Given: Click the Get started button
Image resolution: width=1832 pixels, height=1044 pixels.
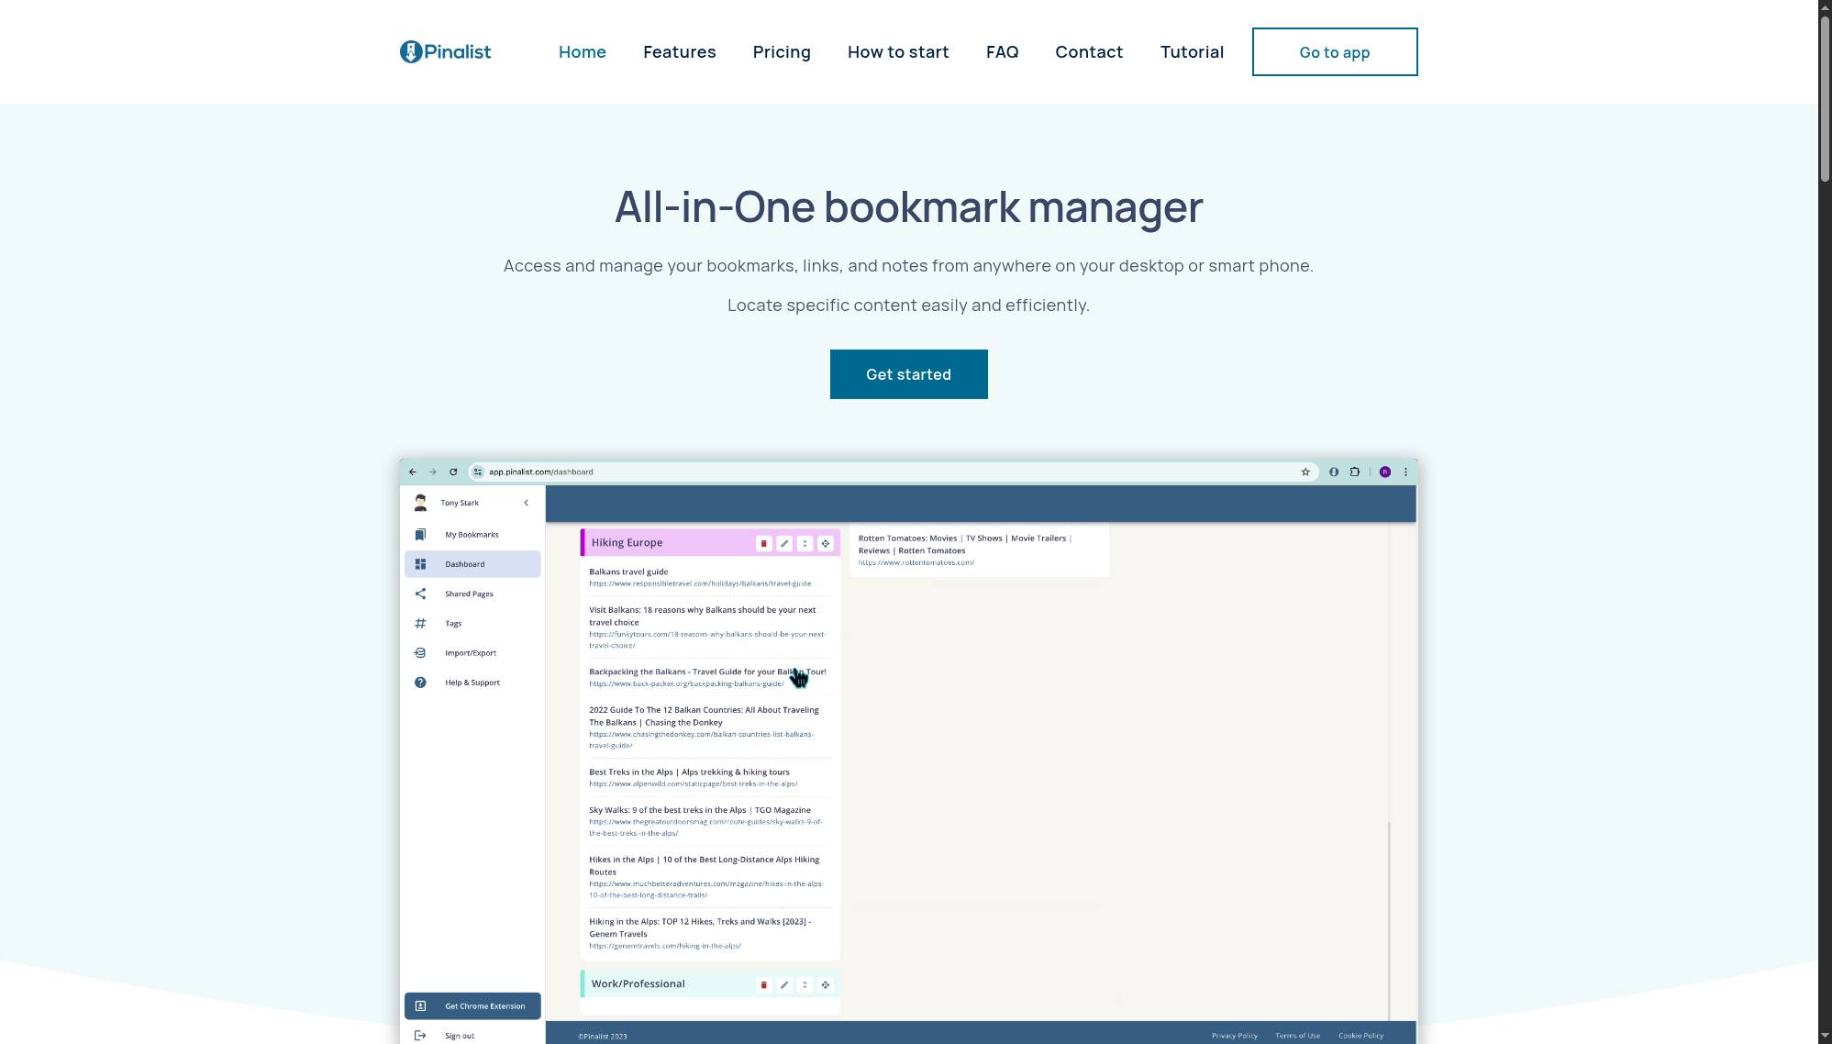Looking at the screenshot, I should pos(908,373).
